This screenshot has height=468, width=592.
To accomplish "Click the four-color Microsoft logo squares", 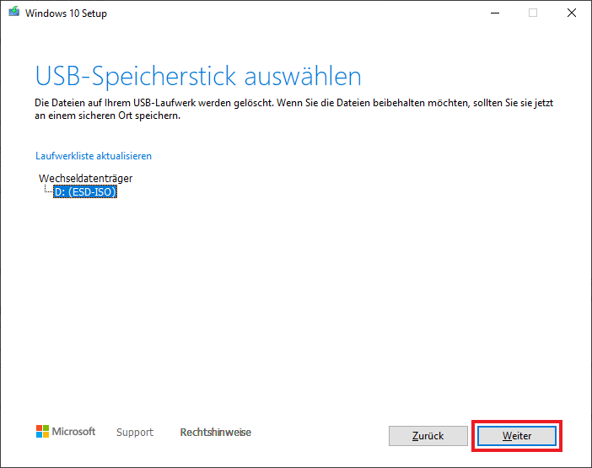I will pos(42,432).
